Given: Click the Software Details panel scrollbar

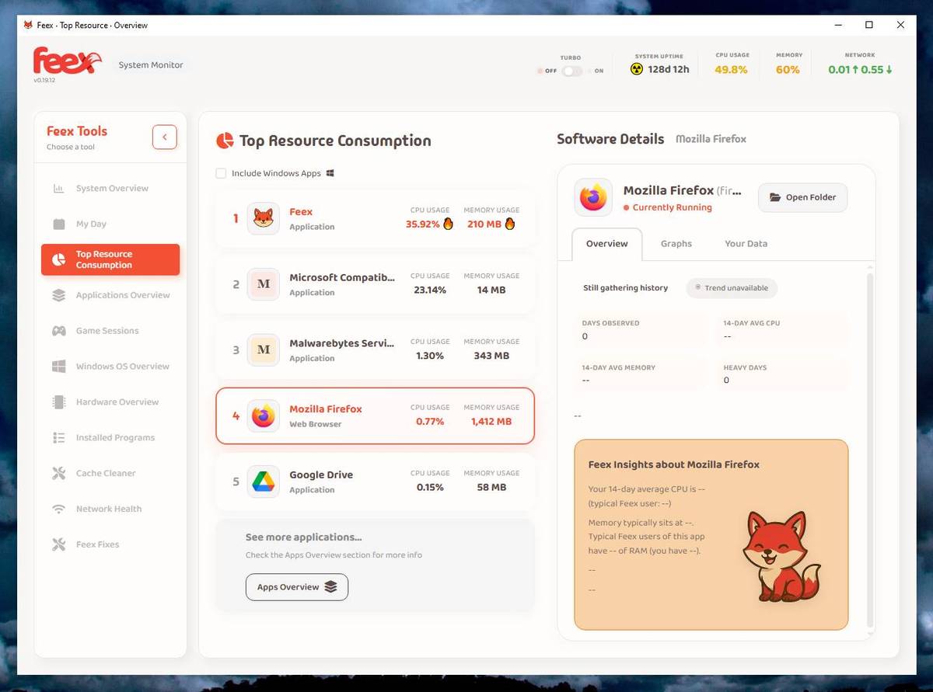Looking at the screenshot, I should [x=870, y=450].
